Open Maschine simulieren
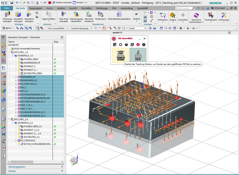 (x=89, y=15)
